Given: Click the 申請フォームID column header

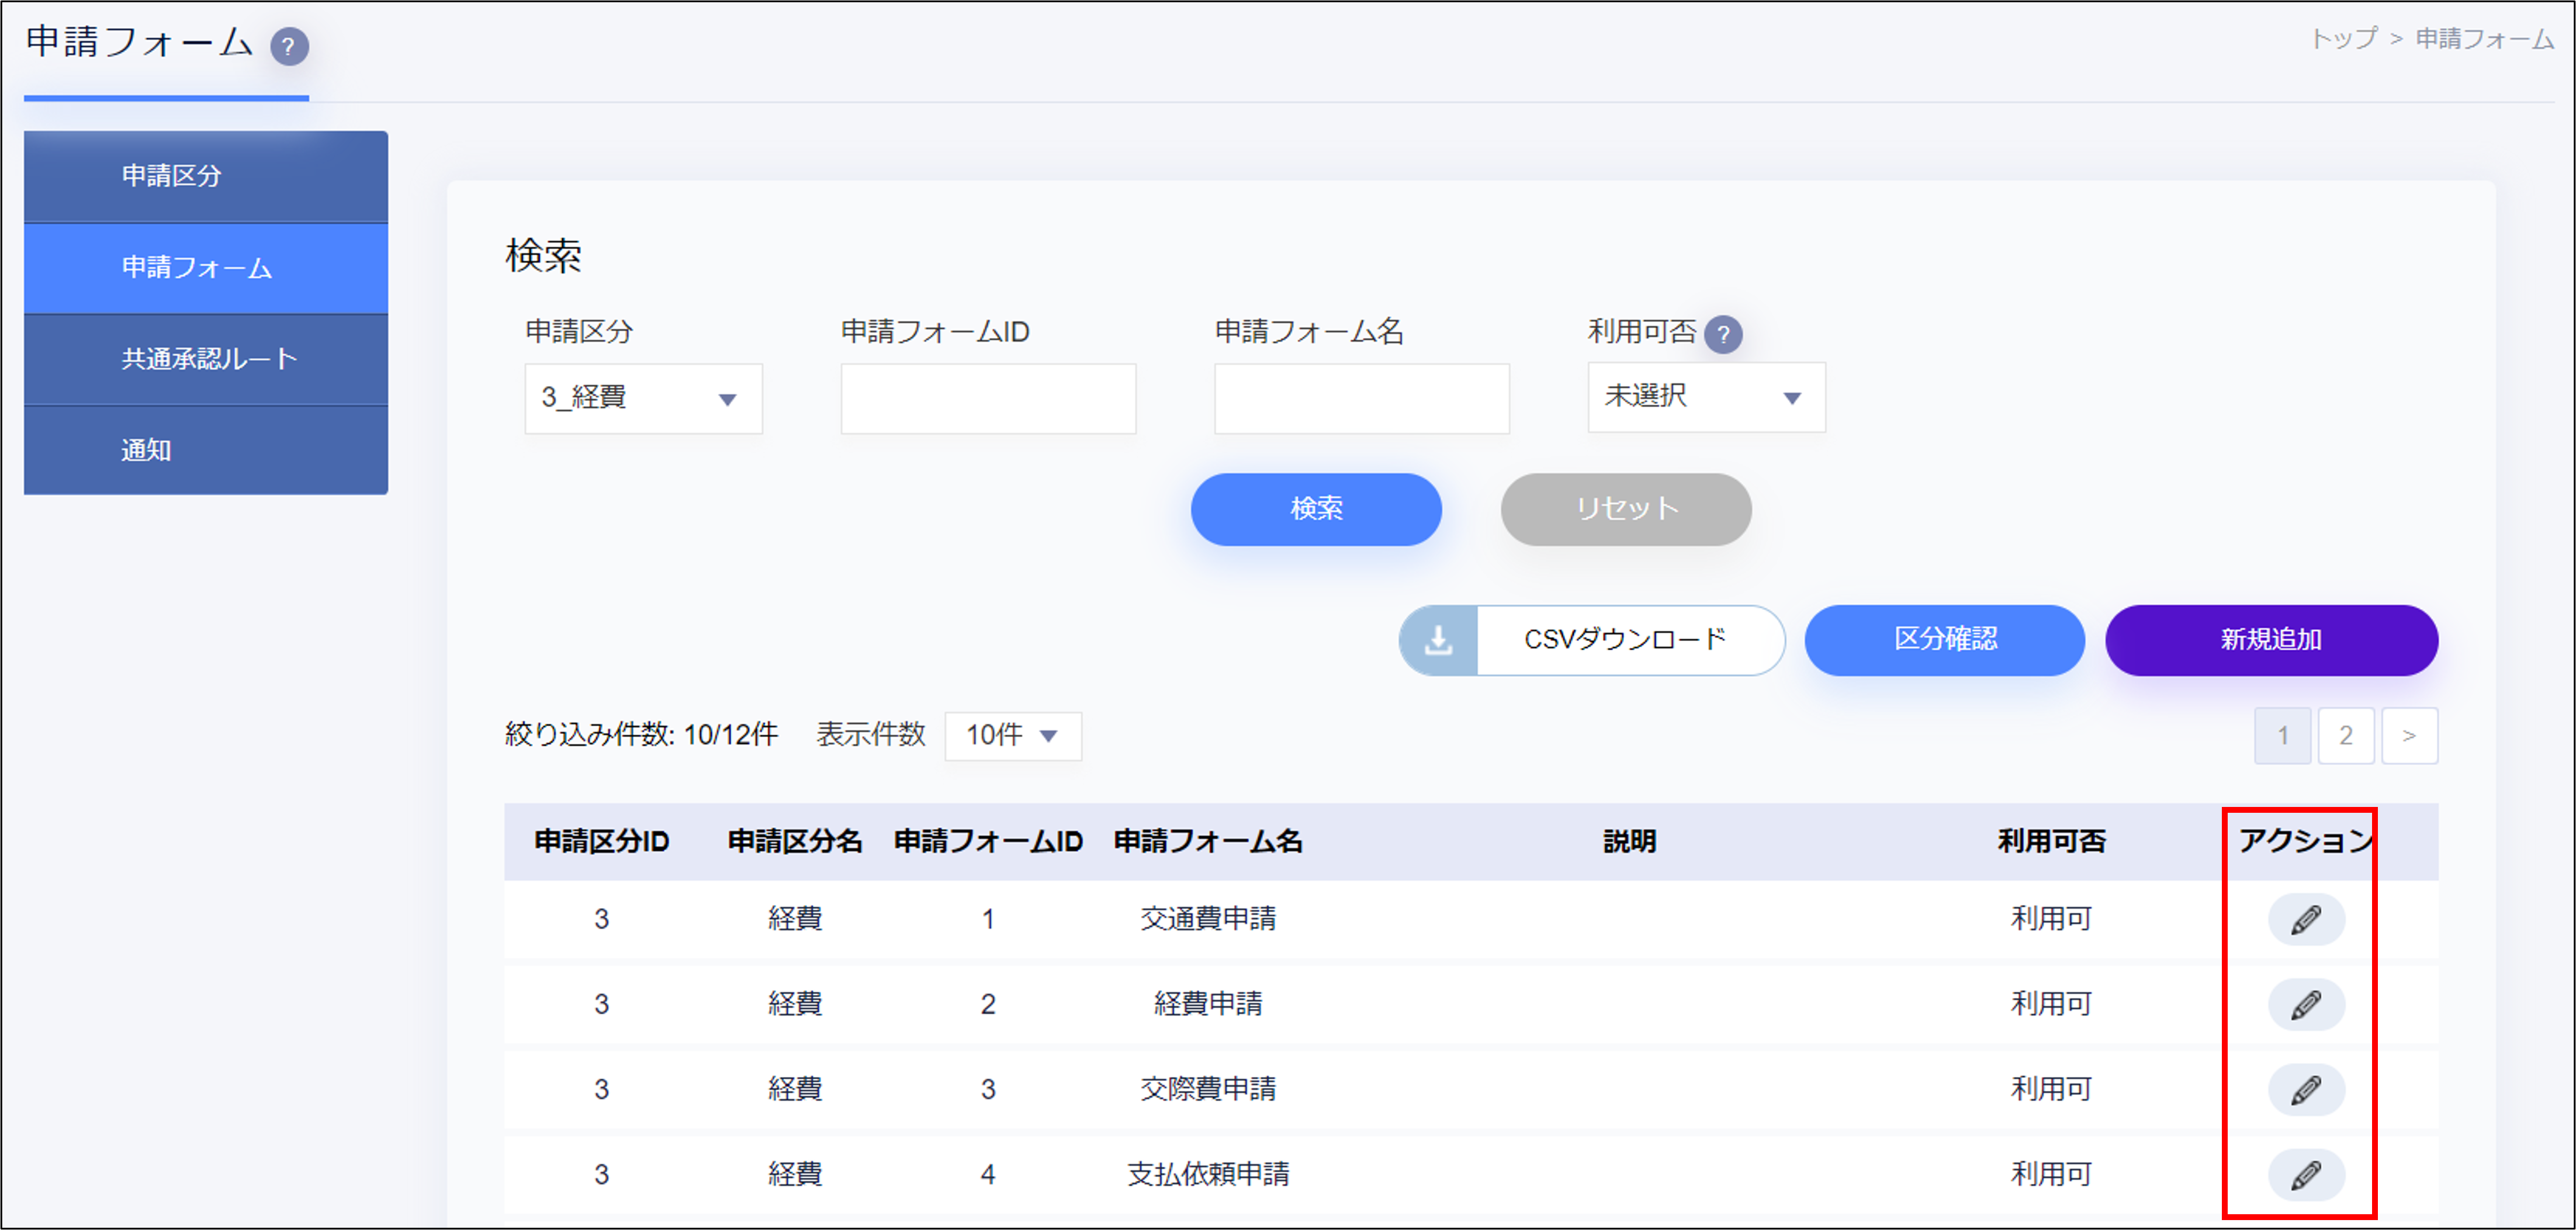Looking at the screenshot, I should [x=988, y=841].
